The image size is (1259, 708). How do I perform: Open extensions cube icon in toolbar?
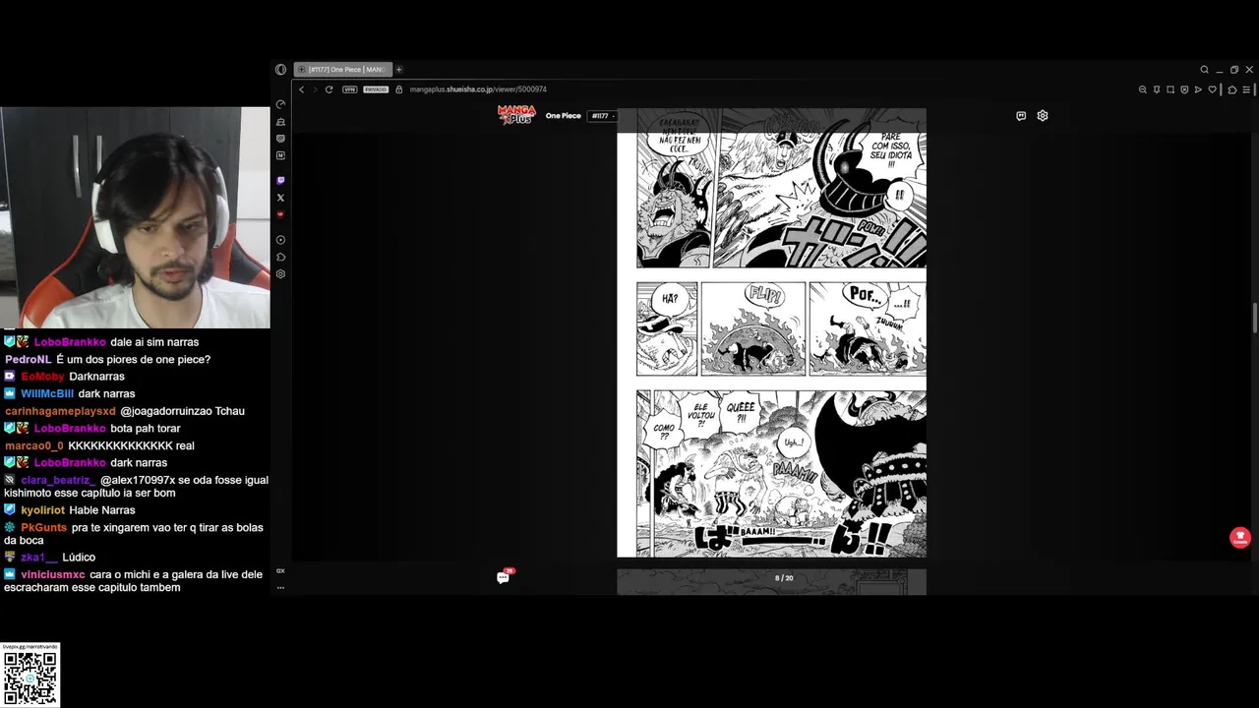(x=1231, y=89)
